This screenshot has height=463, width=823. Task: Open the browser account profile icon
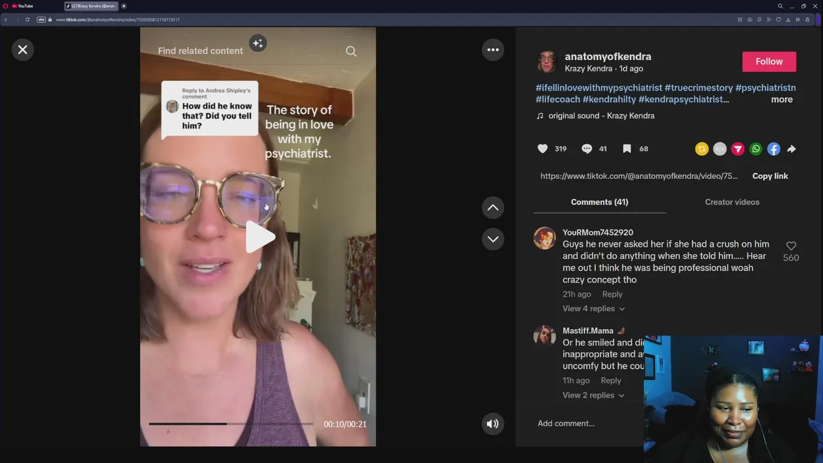click(808, 19)
